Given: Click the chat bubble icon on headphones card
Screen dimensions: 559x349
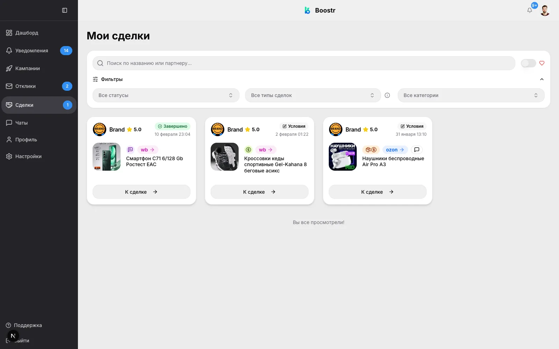Looking at the screenshot, I should click(x=416, y=150).
